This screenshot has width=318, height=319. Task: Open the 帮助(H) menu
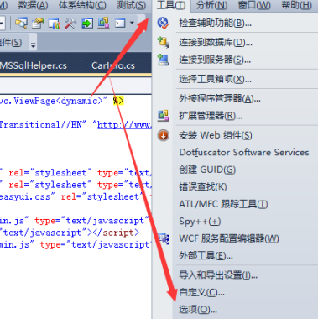(297, 5)
